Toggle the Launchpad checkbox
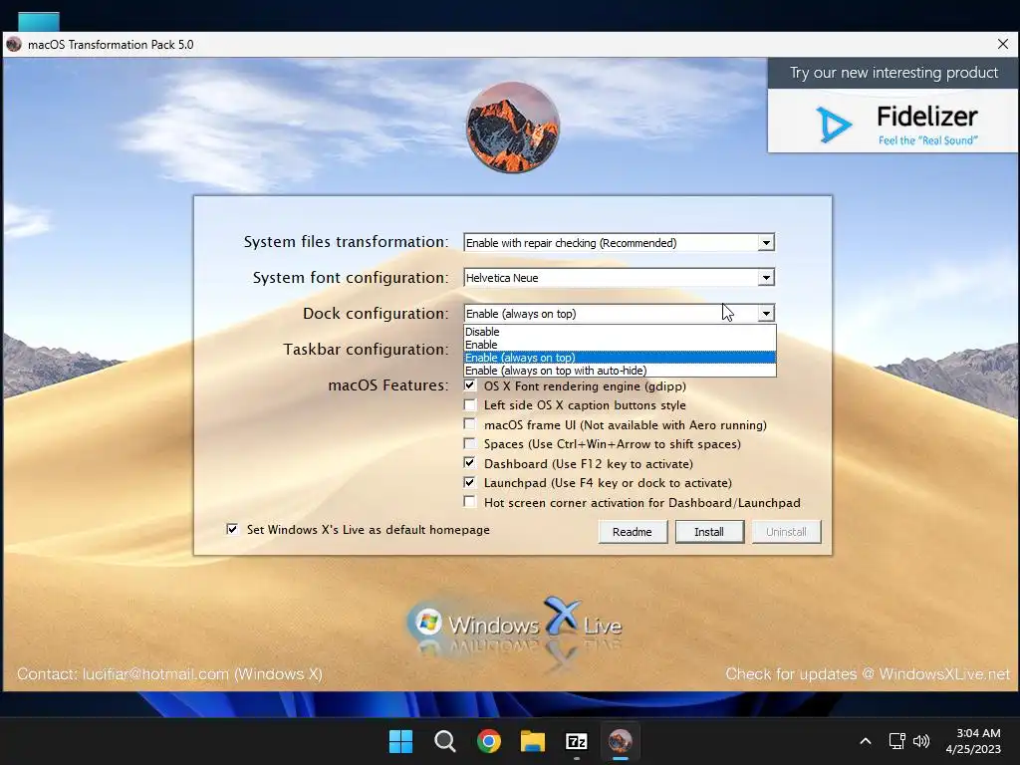This screenshot has width=1020, height=765. 470,483
